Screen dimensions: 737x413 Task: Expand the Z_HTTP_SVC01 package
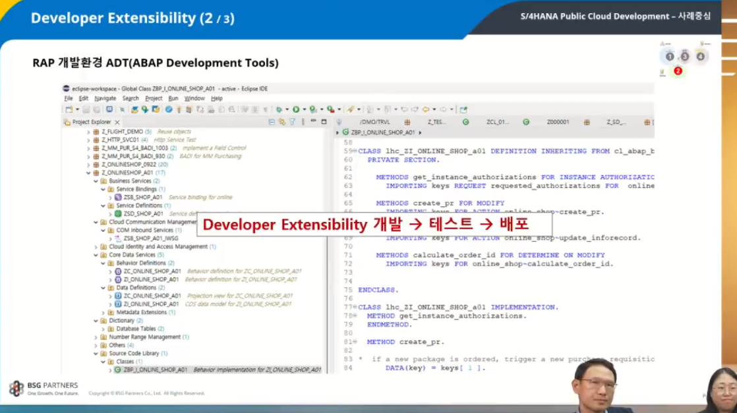(x=88, y=140)
